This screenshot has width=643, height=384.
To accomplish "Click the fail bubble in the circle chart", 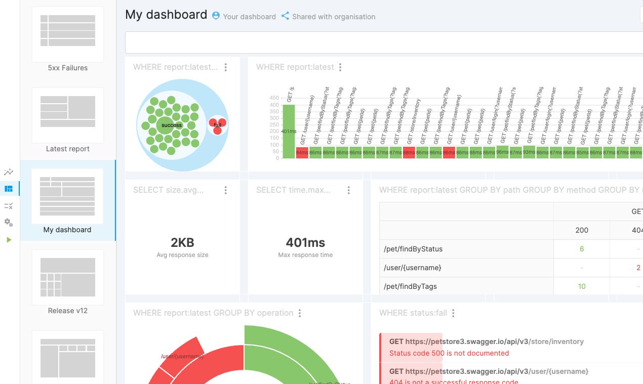I will [218, 125].
